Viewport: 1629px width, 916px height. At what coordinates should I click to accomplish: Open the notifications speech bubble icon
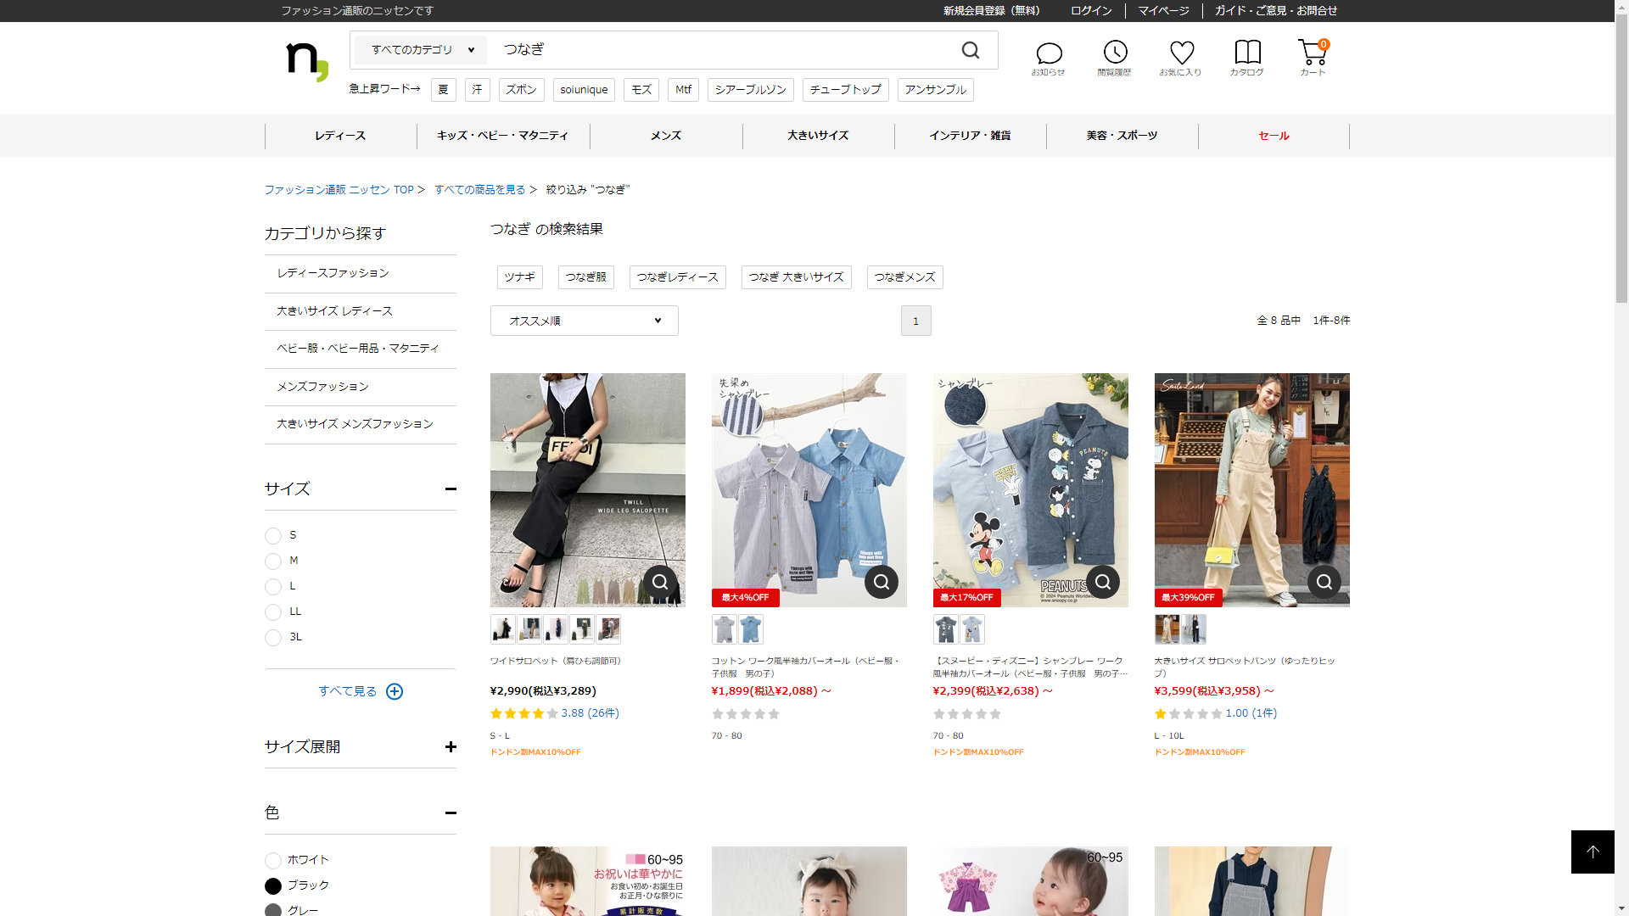1049,54
